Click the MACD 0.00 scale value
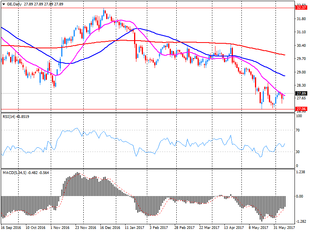This screenshot has width=310, height=232. tap(300, 196)
